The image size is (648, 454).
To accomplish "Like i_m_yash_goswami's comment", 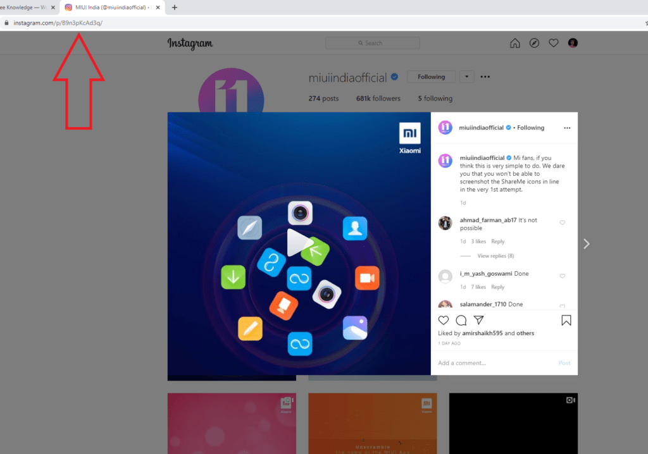I will (562, 276).
